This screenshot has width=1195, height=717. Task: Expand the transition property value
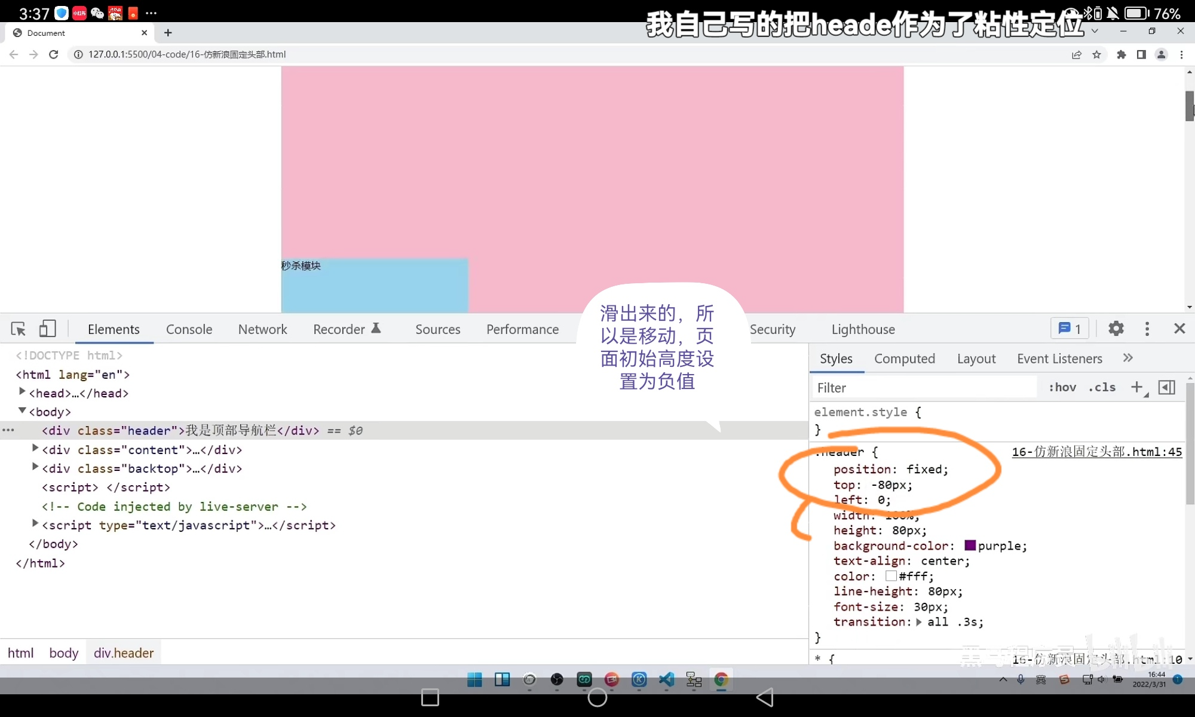click(x=918, y=622)
